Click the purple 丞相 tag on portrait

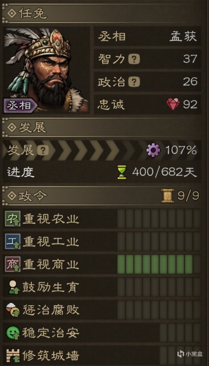pyautogui.click(x=20, y=106)
